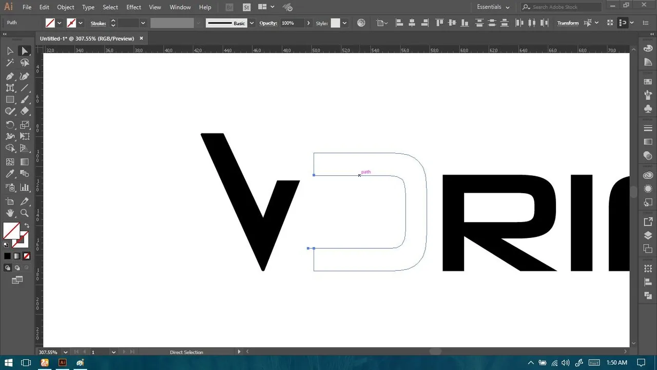
Task: Open the File menu
Action: click(27, 7)
